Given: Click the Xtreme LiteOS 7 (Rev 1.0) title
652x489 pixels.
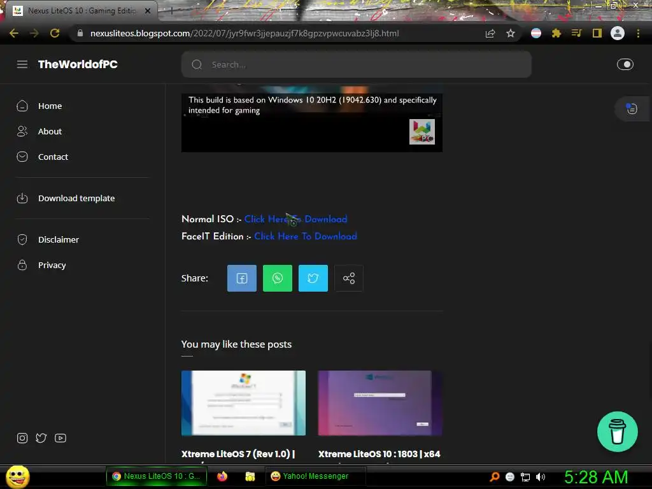Looking at the screenshot, I should [238, 454].
